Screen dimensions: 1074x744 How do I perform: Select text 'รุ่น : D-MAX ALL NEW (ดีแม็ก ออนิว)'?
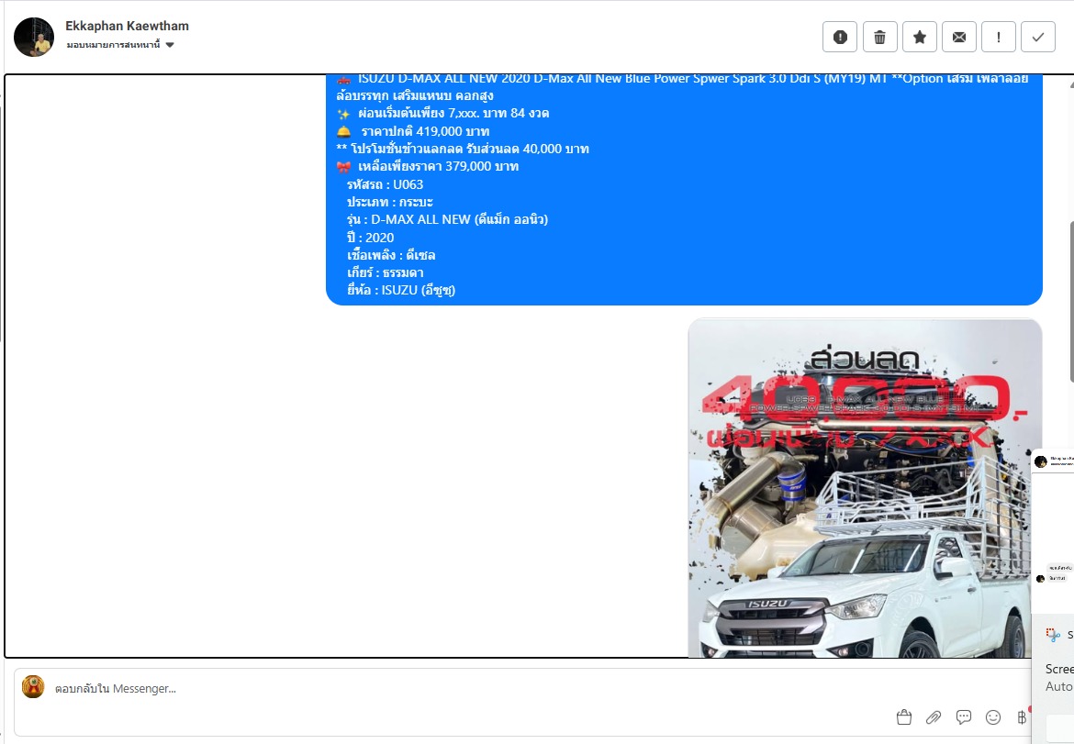coord(447,219)
